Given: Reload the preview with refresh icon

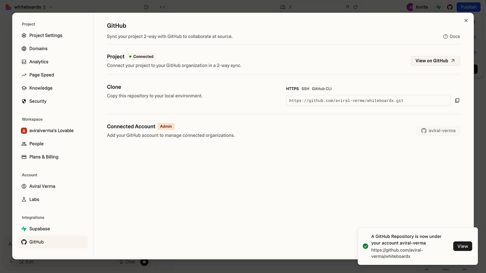Looking at the screenshot, I should pyautogui.click(x=356, y=7).
